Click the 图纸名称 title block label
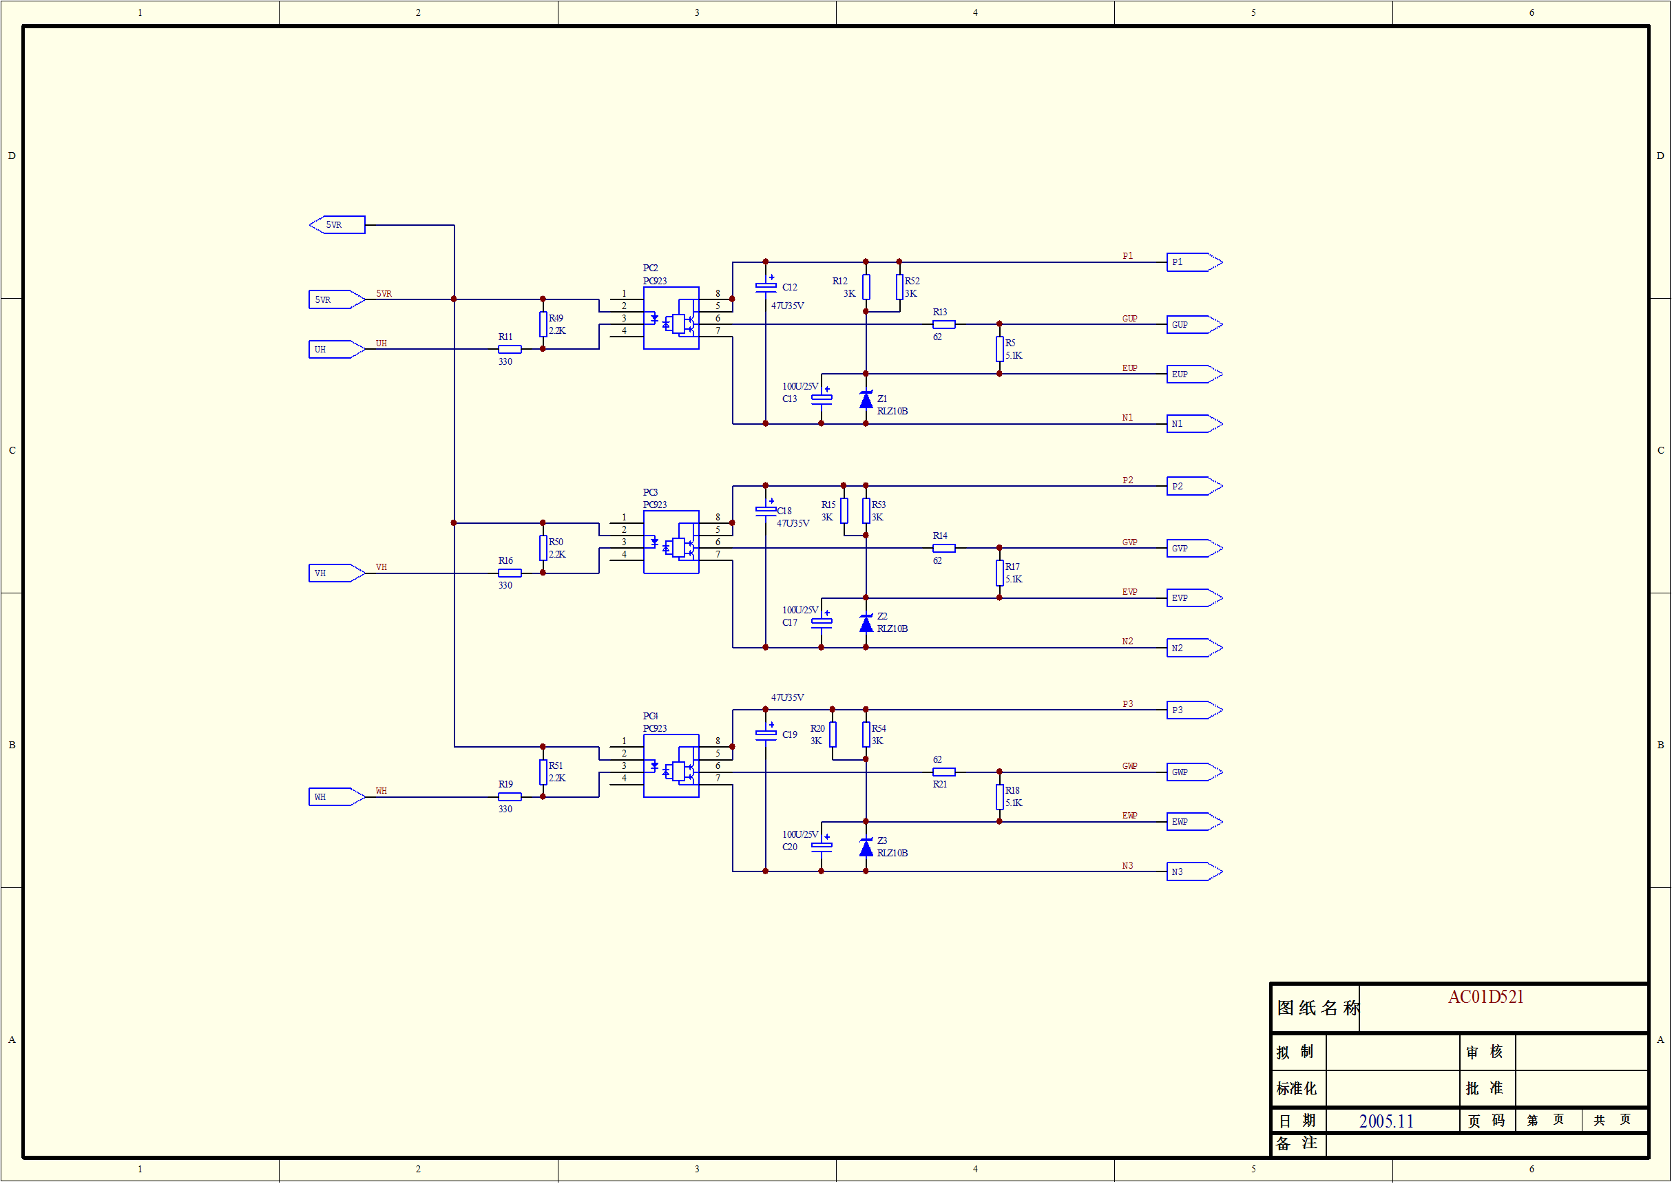Viewport: 1672px width, 1184px height. click(1318, 1008)
